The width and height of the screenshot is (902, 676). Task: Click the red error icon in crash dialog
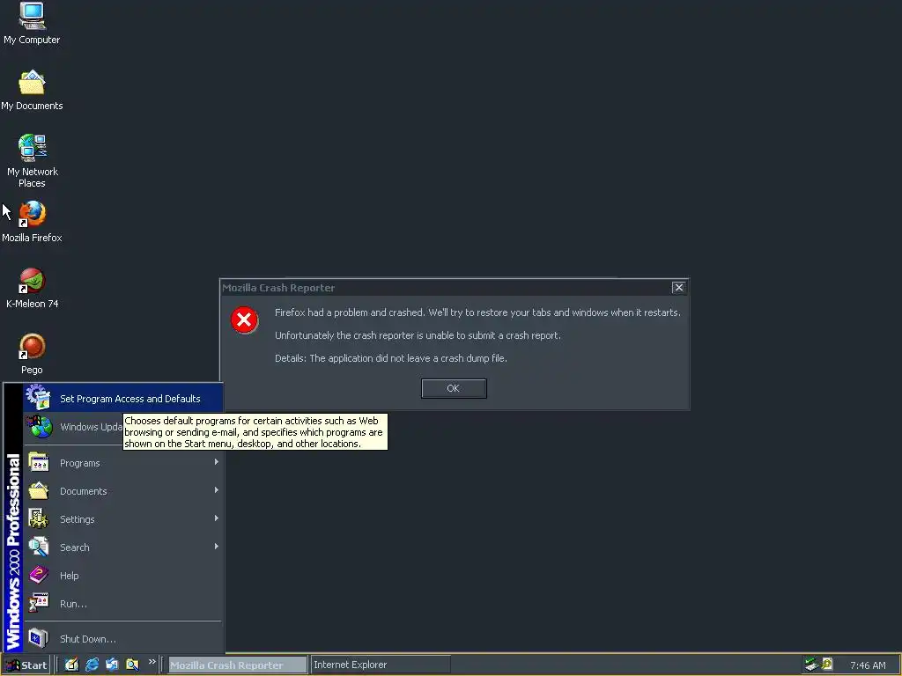pyautogui.click(x=245, y=320)
